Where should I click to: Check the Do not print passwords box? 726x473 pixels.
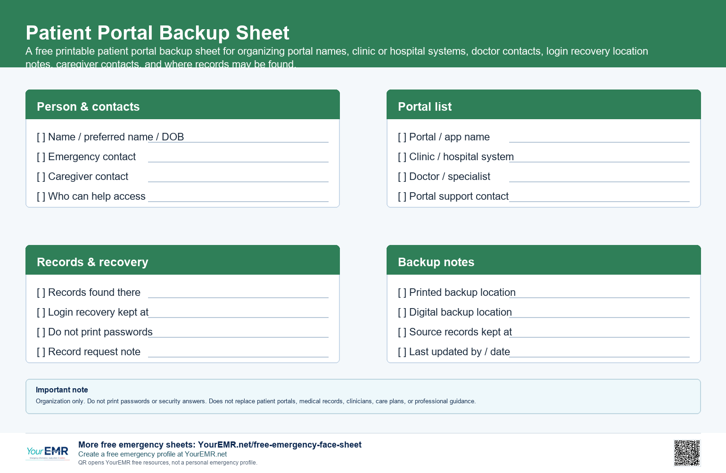coord(41,332)
